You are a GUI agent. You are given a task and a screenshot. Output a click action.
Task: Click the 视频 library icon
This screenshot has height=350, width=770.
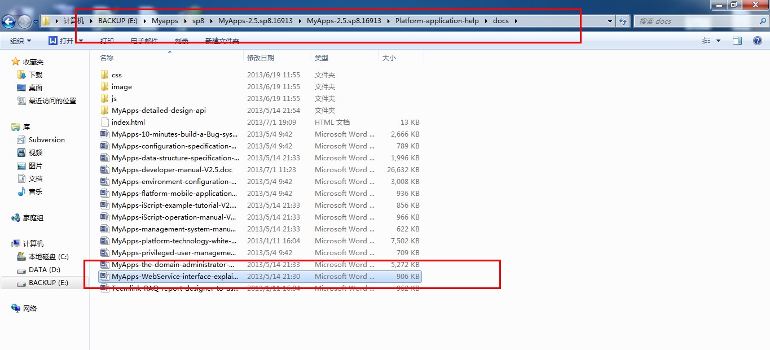22,152
